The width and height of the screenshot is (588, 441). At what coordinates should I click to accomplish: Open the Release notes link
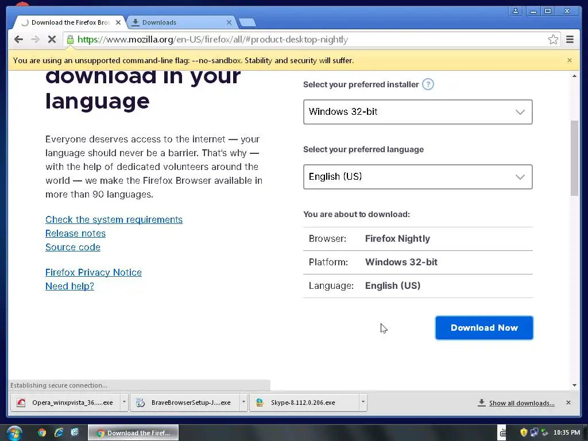(x=75, y=233)
